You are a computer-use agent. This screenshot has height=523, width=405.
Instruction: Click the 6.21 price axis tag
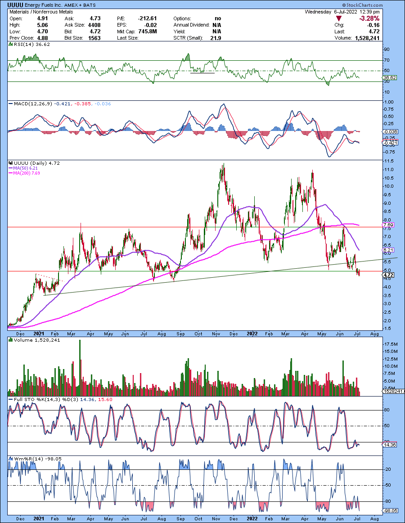[x=389, y=250]
